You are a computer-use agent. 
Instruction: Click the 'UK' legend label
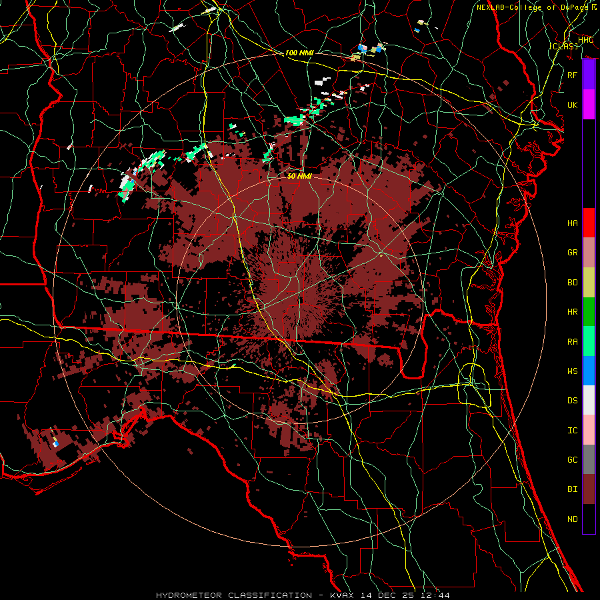pyautogui.click(x=572, y=105)
